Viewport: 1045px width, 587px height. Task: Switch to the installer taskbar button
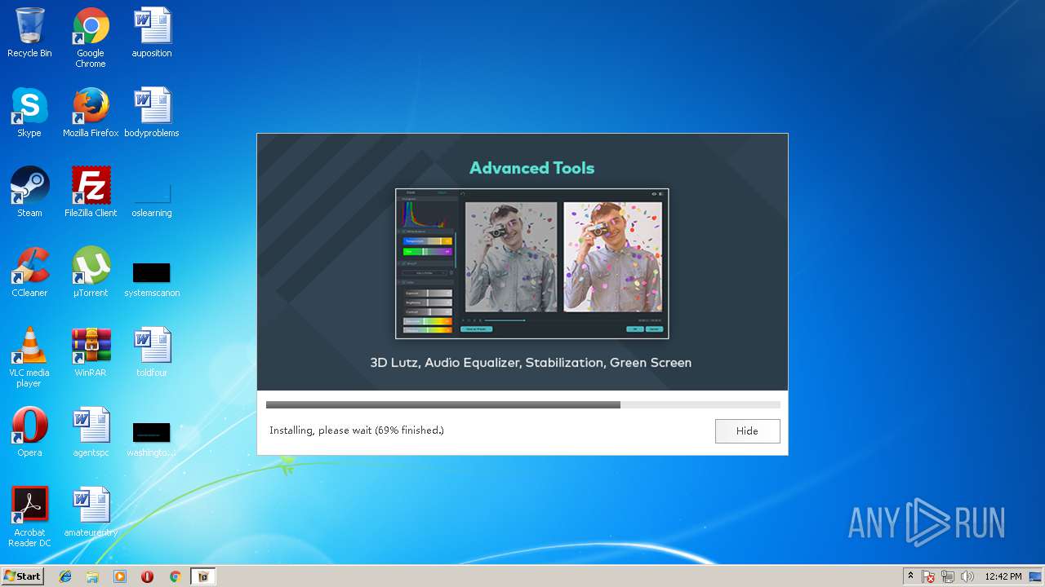tap(203, 576)
